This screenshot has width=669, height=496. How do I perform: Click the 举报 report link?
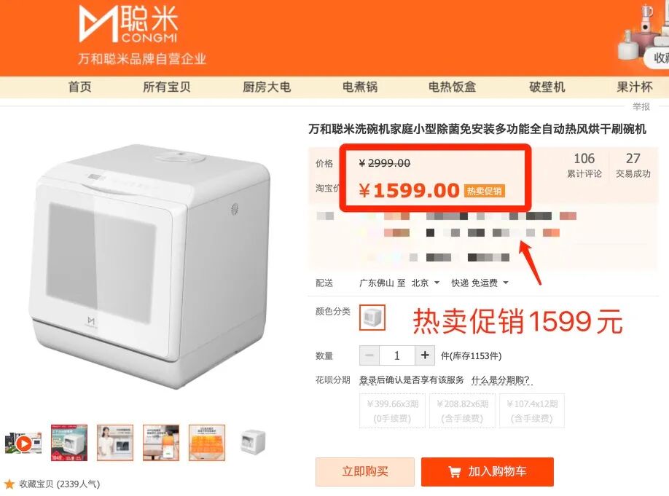[641, 106]
